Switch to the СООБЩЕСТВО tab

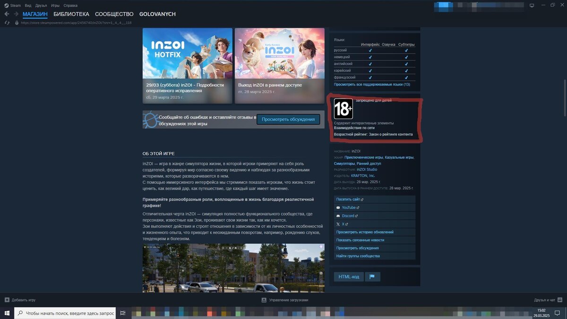(x=114, y=14)
